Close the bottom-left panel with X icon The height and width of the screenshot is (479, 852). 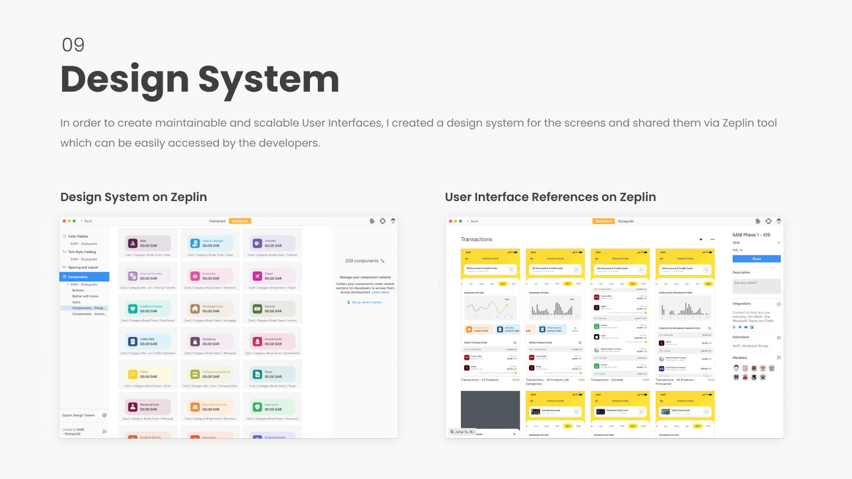pos(514,434)
